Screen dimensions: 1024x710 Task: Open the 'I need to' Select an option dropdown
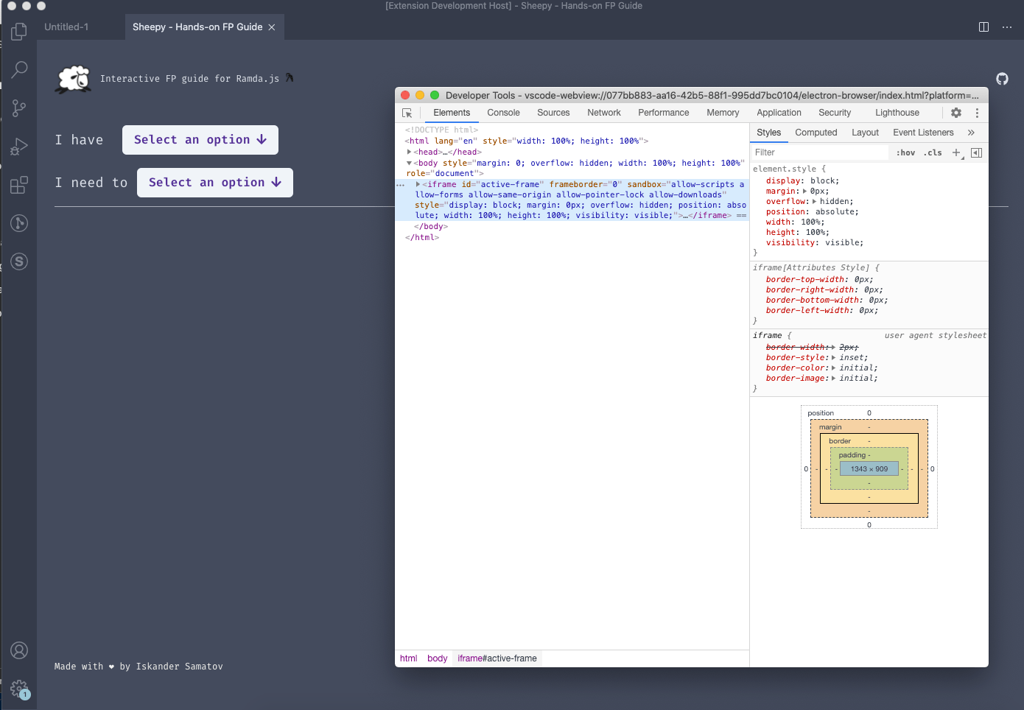click(215, 183)
